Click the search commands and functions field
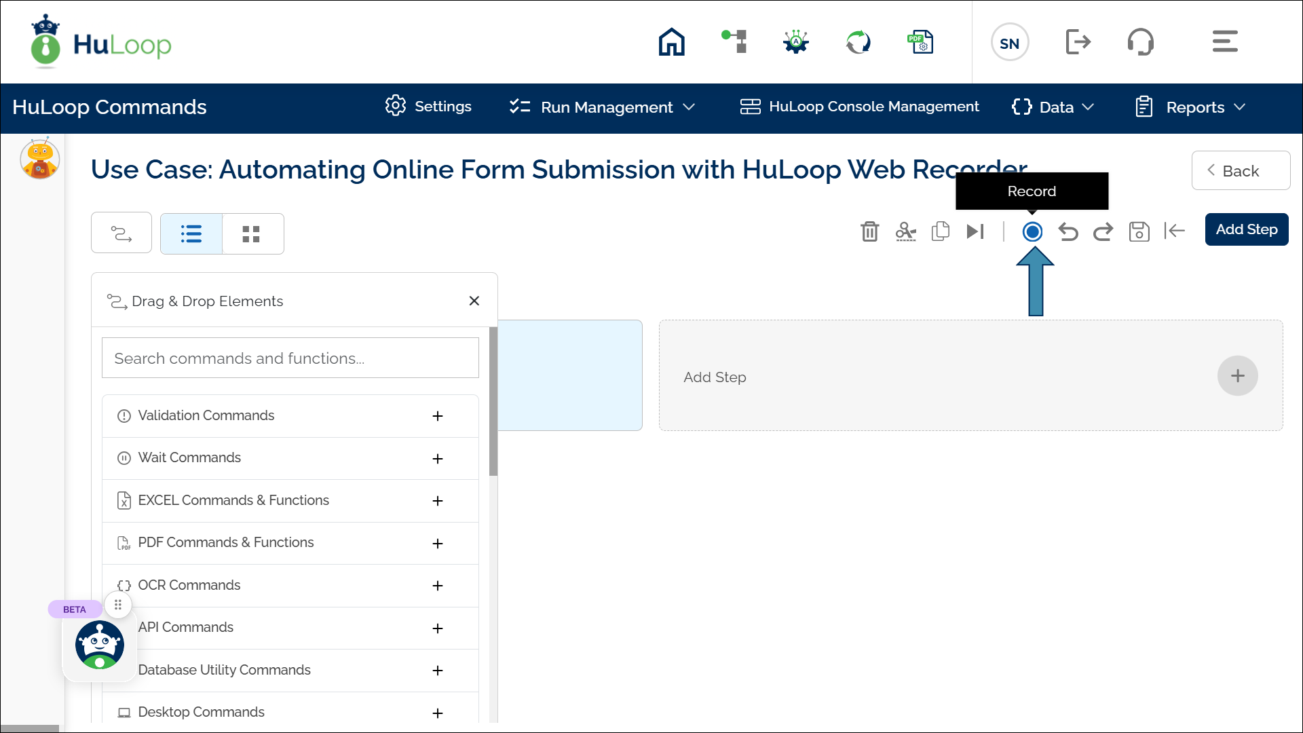1303x733 pixels. [x=290, y=358]
